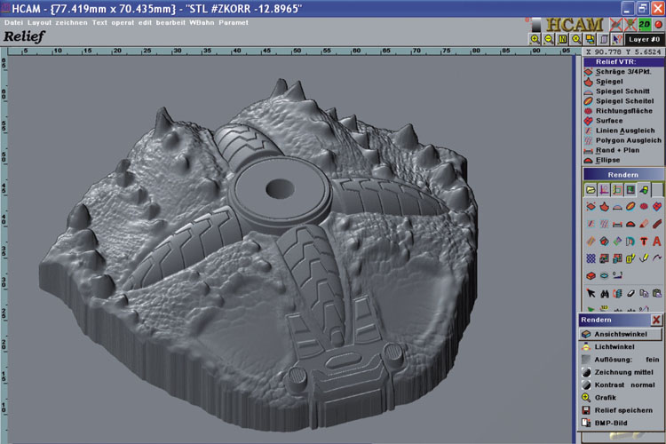Open the Datei menu
Image resolution: width=666 pixels, height=444 pixels.
pos(13,22)
